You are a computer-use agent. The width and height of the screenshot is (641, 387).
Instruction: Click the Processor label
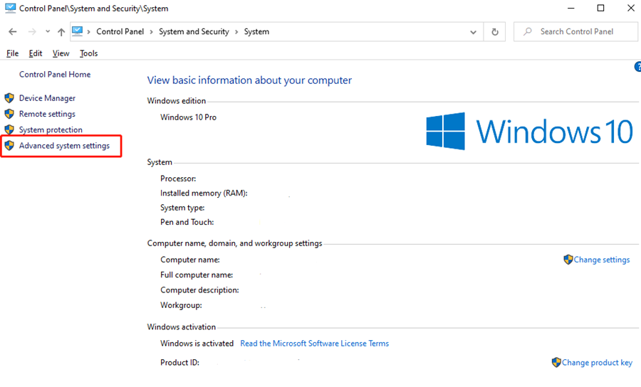click(178, 179)
